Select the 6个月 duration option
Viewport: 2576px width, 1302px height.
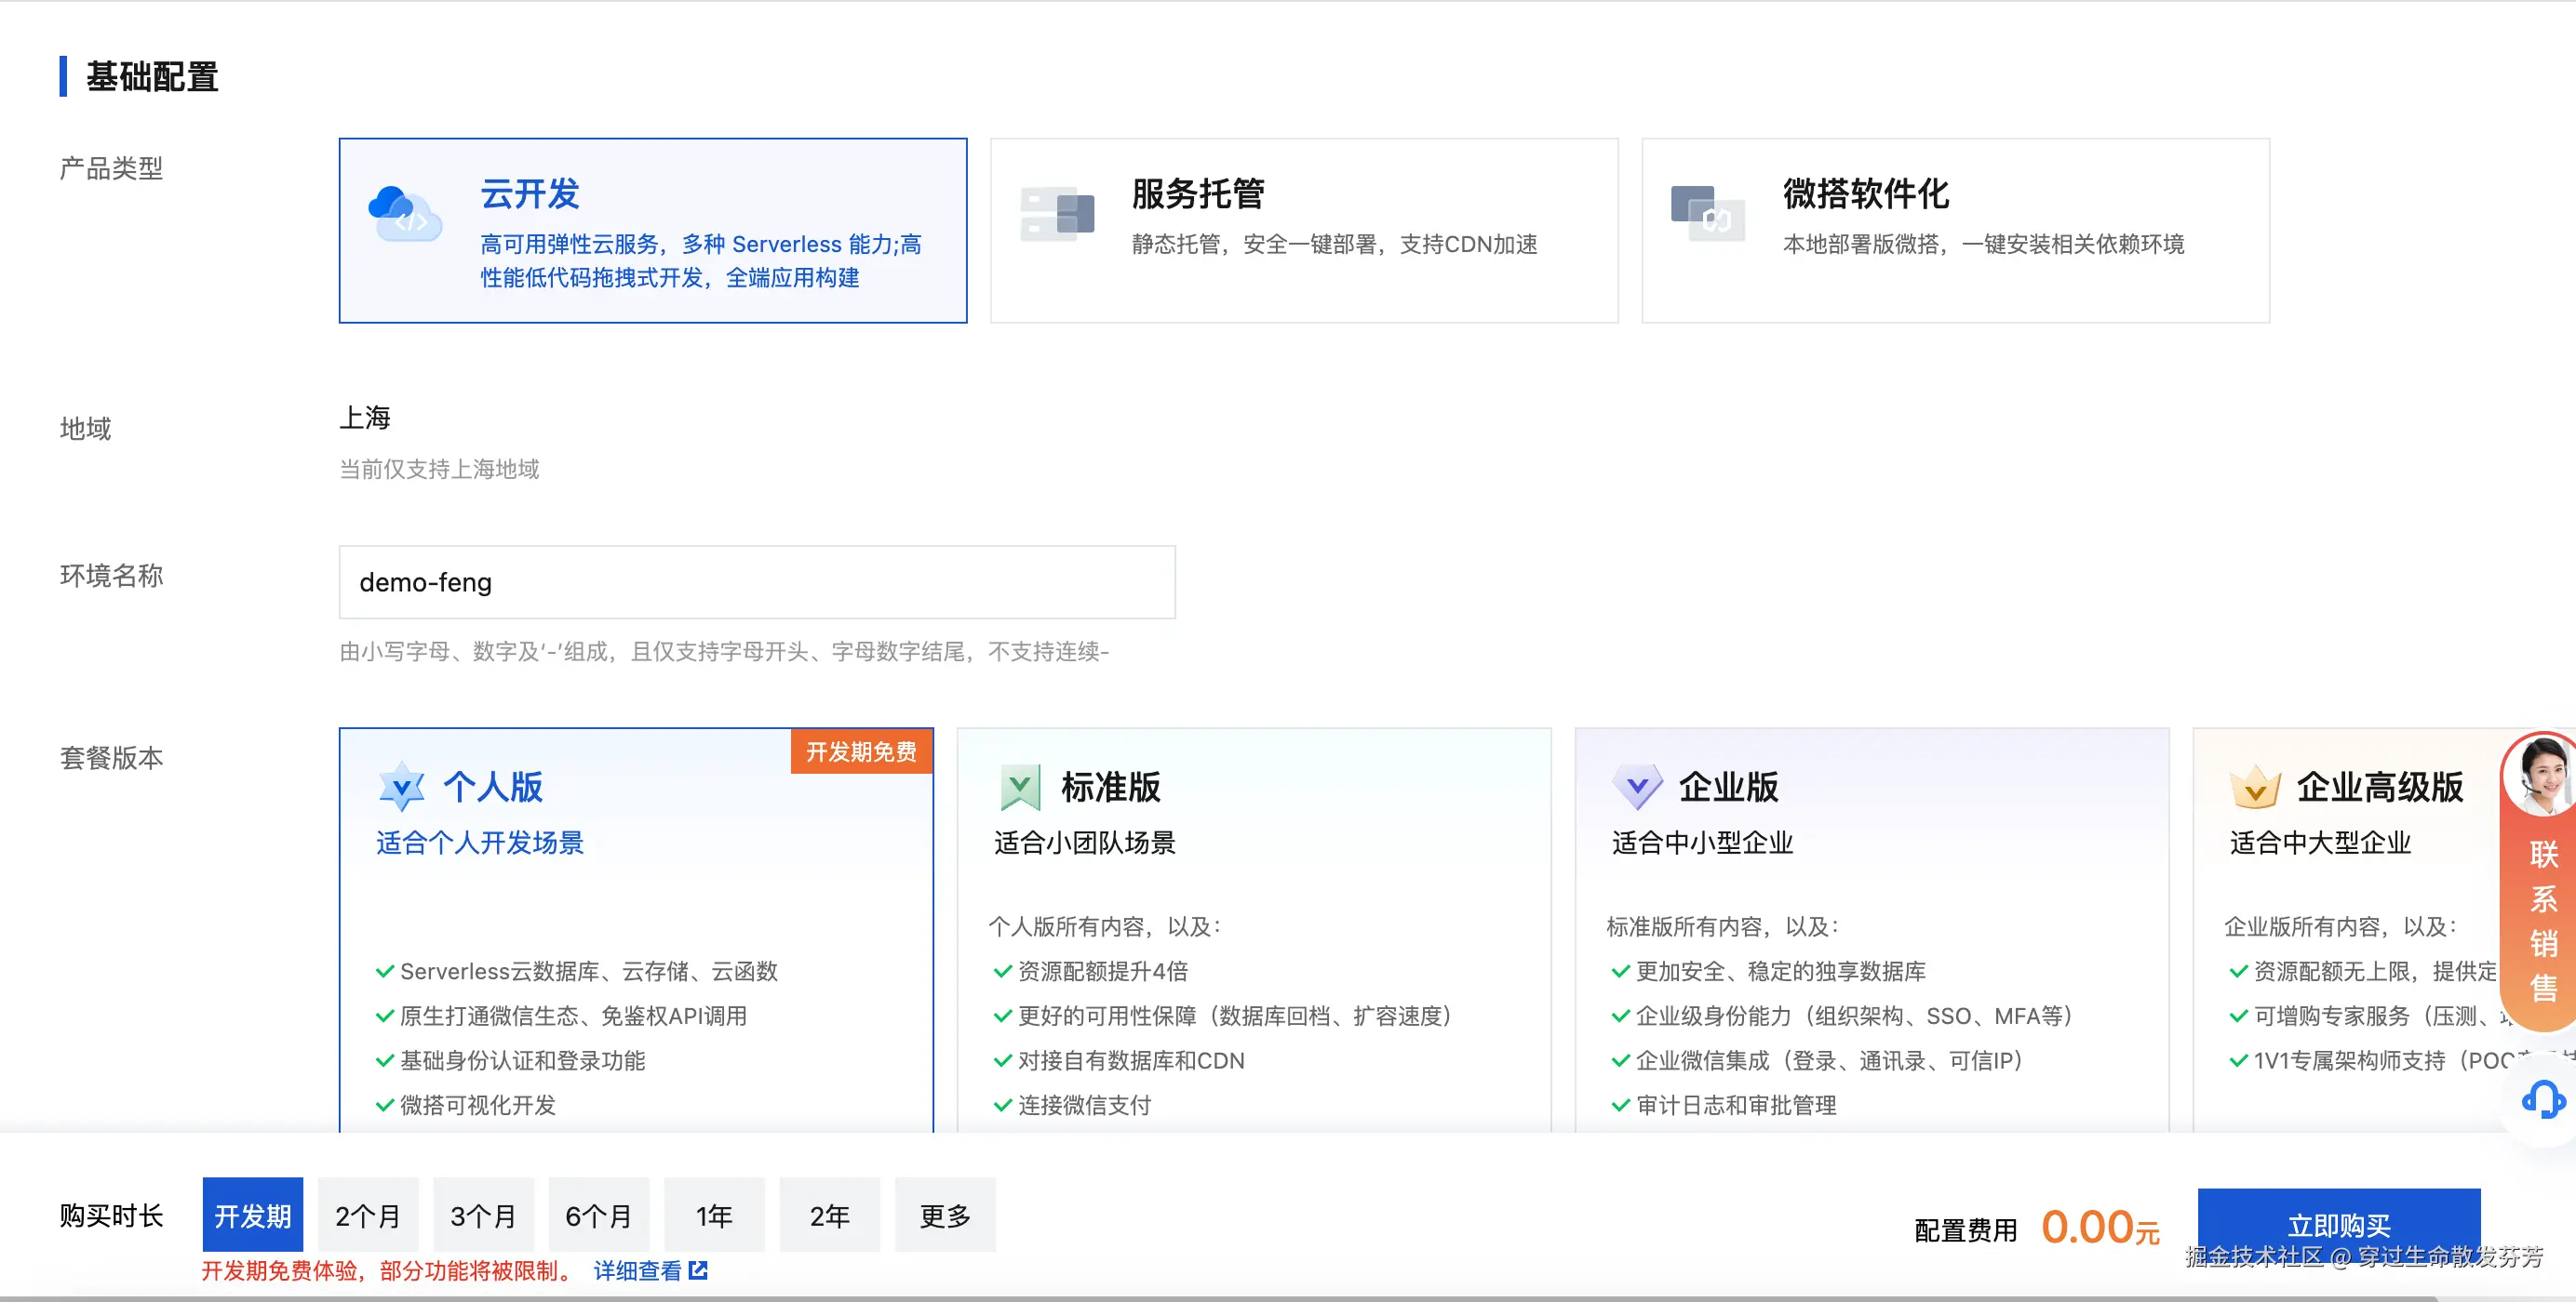(598, 1216)
